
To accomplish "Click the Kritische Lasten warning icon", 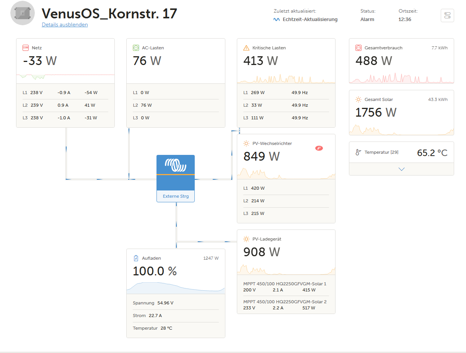I will point(246,48).
